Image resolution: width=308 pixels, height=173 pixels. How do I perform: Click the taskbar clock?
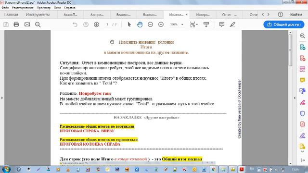(x=295, y=169)
